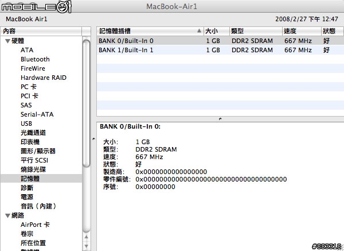Select 診斷 in the sidebar
This screenshot has height=251, width=344.
(27, 188)
